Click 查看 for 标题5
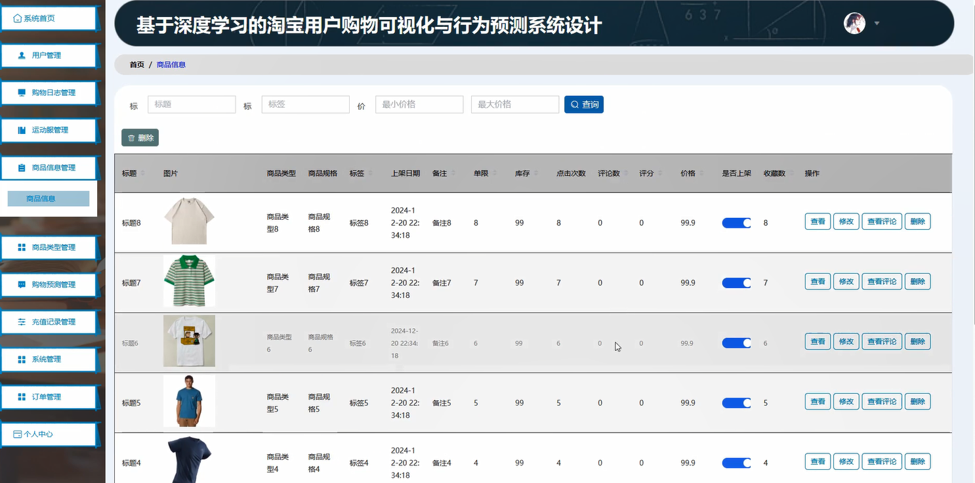The height and width of the screenshot is (483, 975). pos(818,402)
